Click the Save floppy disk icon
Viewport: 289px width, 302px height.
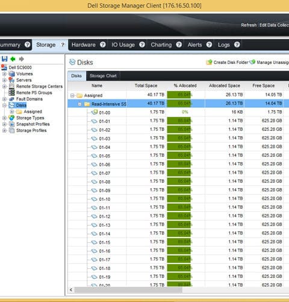tap(4, 59)
